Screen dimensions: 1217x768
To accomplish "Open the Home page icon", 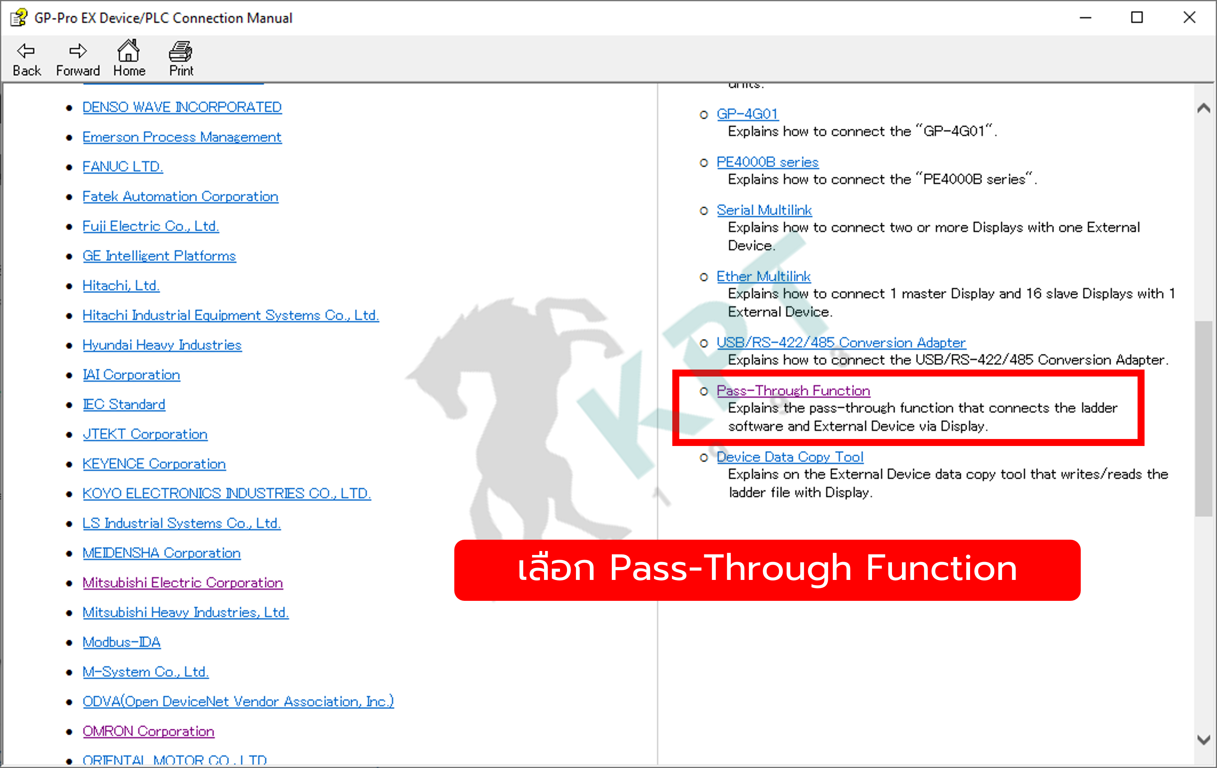I will pos(129,58).
